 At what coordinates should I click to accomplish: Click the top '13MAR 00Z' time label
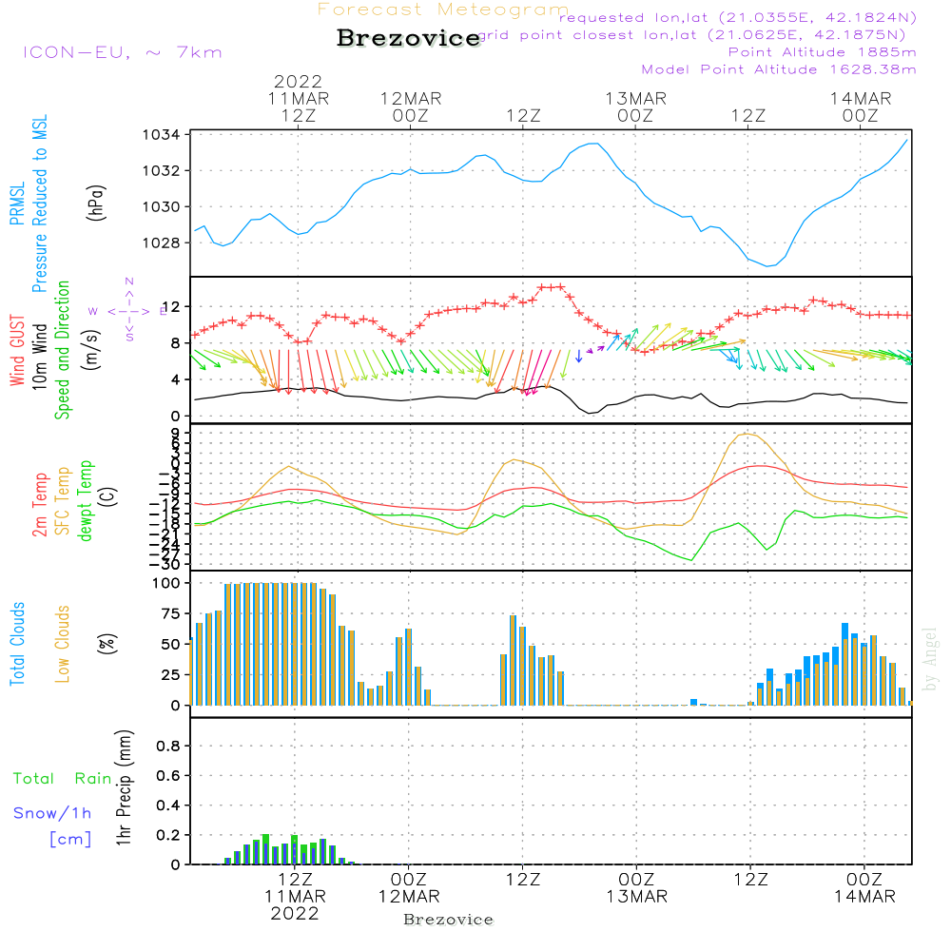pyautogui.click(x=635, y=107)
